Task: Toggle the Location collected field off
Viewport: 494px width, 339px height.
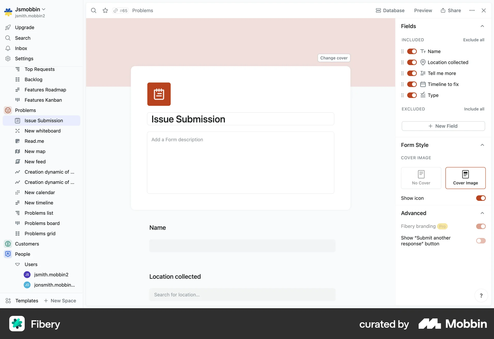Action: [x=412, y=62]
